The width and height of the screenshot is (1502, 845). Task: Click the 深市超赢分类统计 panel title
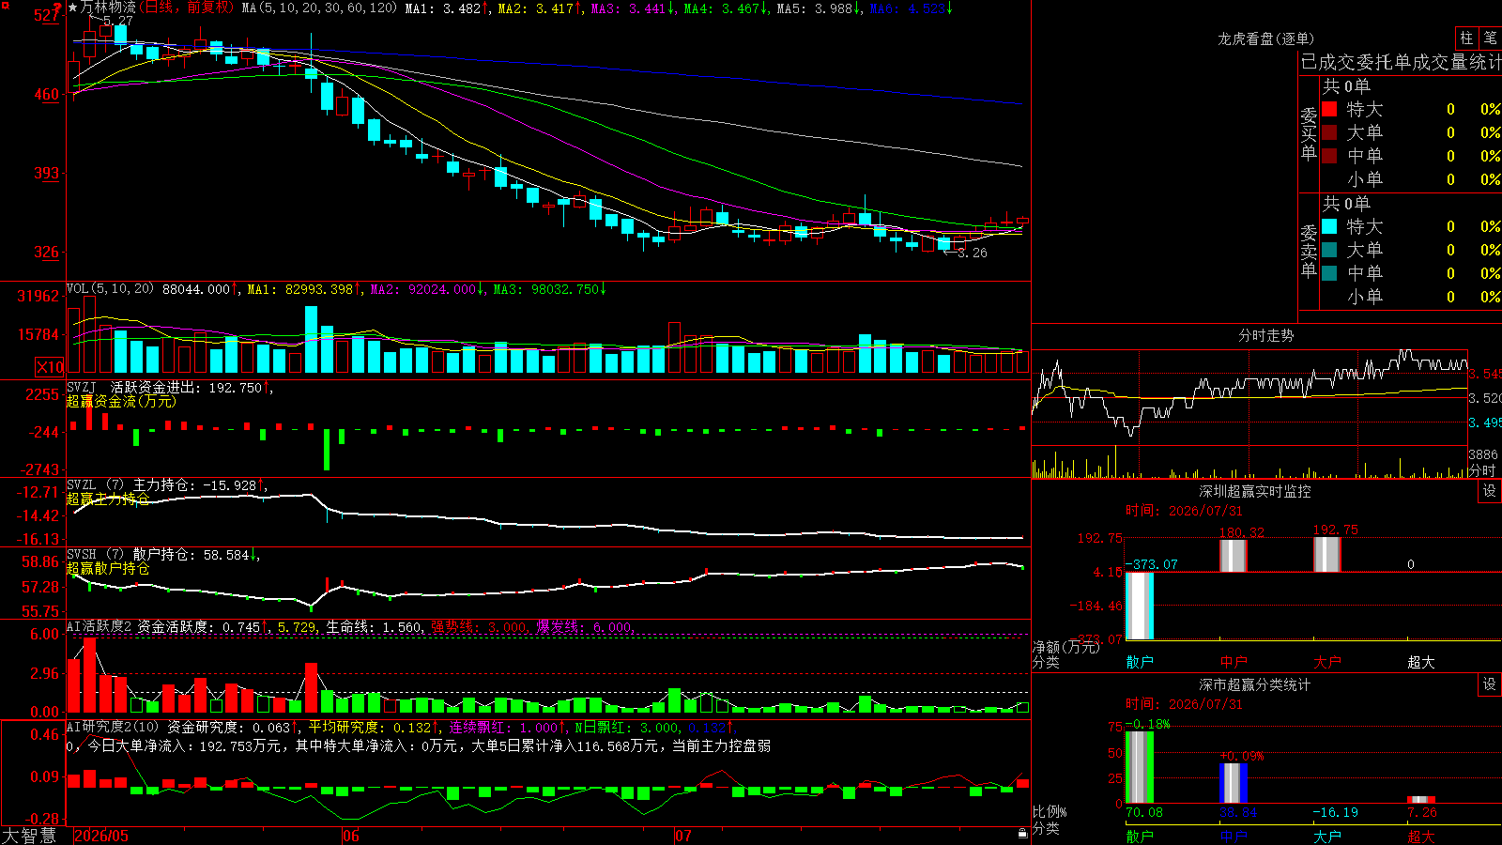(1255, 684)
